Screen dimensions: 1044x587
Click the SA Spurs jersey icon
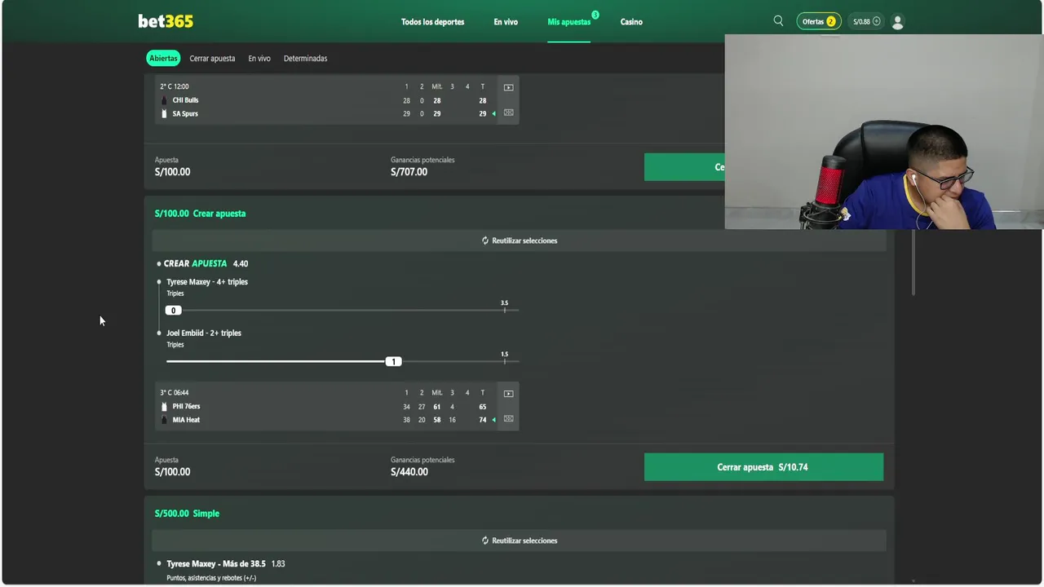(164, 113)
